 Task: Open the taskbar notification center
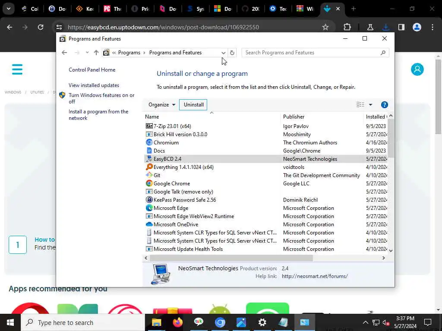[x=428, y=322]
